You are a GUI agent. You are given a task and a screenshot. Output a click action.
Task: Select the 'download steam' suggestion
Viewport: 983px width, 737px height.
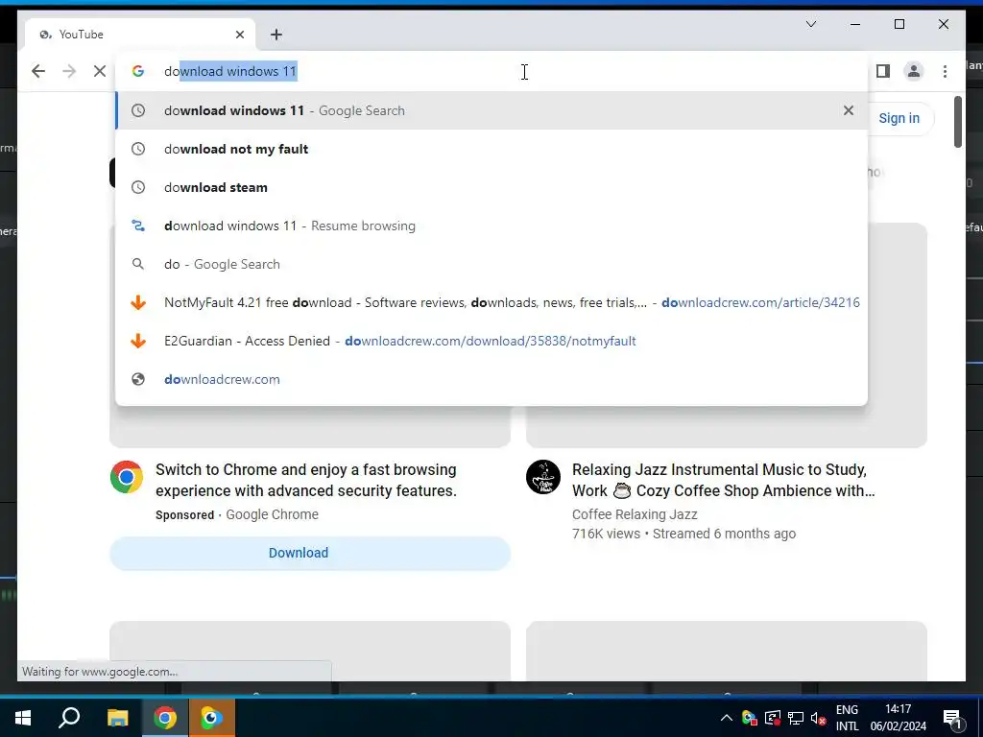tap(491, 187)
